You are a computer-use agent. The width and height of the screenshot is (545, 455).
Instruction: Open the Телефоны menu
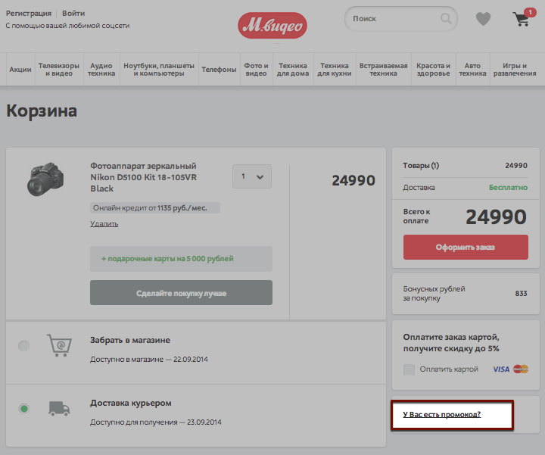220,70
